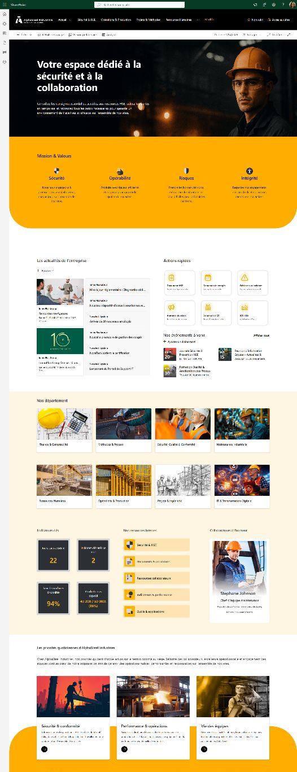This screenshot has width=297, height=772.
Task: Open the user profile avatar
Action: point(292,5)
